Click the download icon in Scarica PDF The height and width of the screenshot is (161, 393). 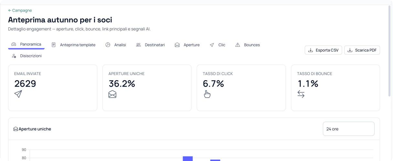350,50
